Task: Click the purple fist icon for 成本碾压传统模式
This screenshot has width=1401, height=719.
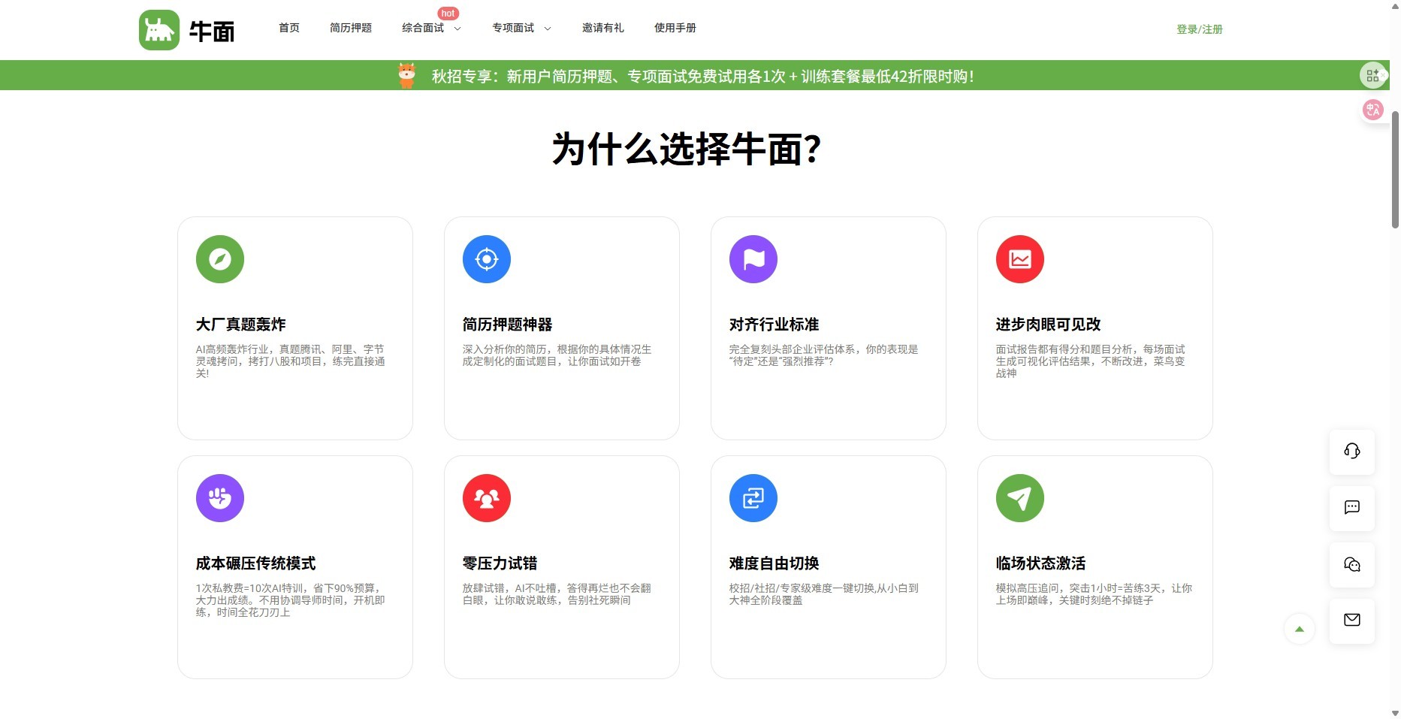Action: (x=220, y=498)
